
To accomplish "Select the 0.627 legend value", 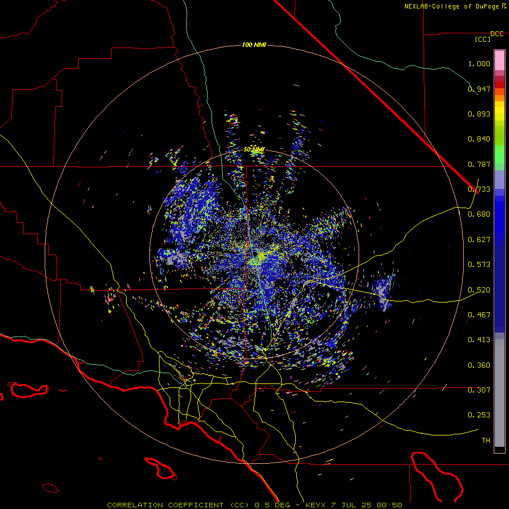I will pos(479,240).
